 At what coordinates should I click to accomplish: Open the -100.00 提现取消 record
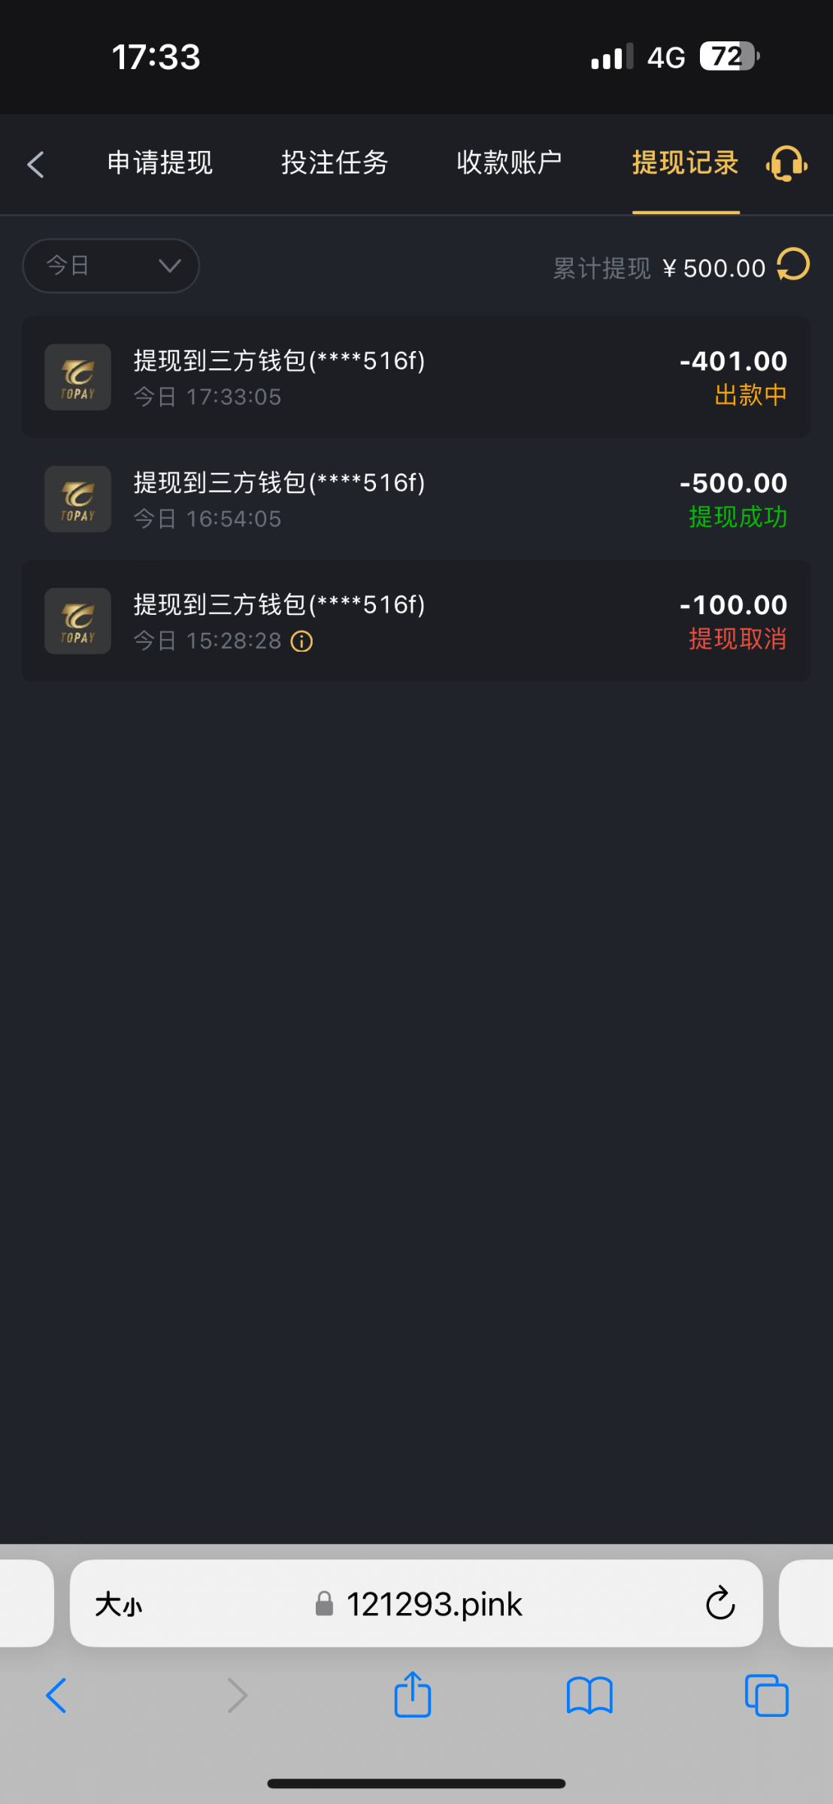416,621
